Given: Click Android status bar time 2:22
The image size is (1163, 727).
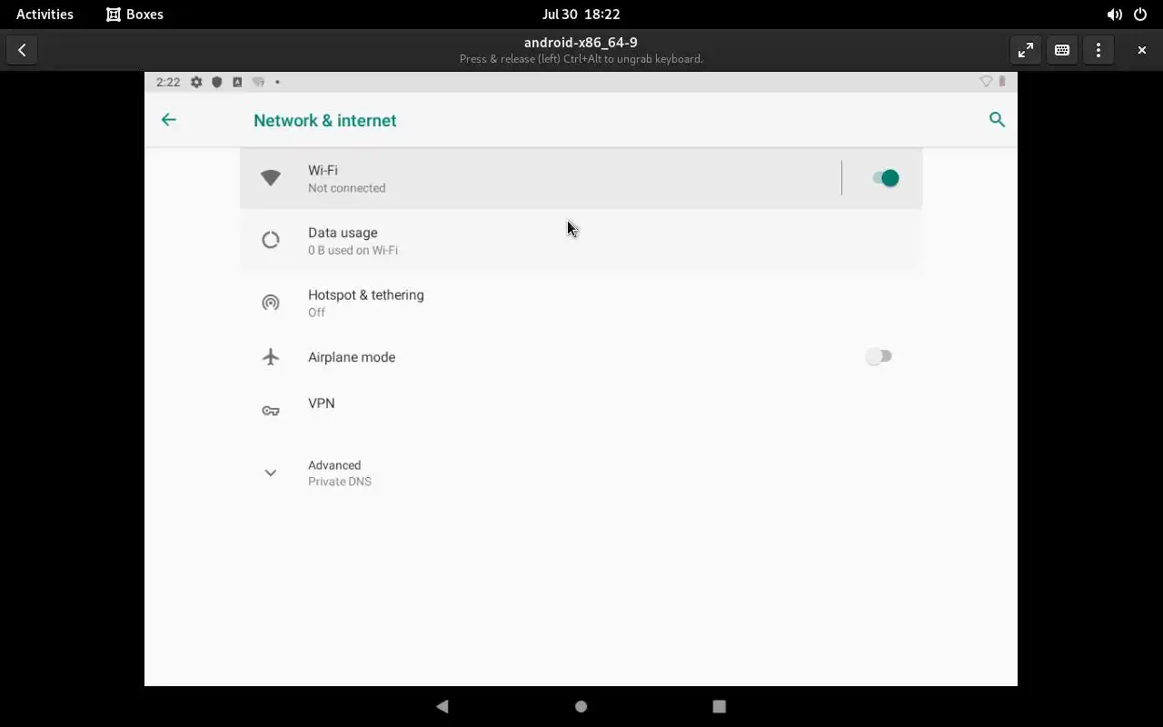Looking at the screenshot, I should click(x=168, y=82).
